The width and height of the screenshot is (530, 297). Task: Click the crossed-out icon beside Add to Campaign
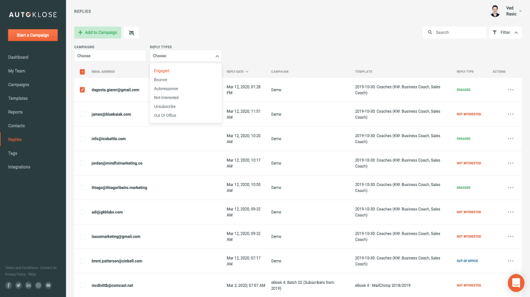click(x=132, y=33)
